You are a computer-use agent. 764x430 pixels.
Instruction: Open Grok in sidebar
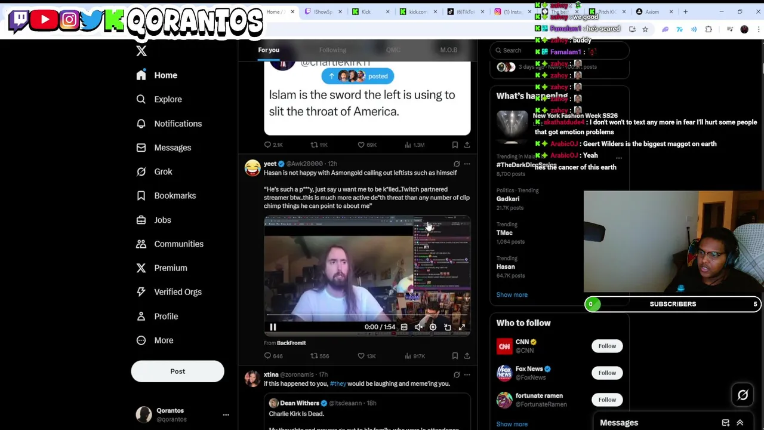pyautogui.click(x=154, y=171)
